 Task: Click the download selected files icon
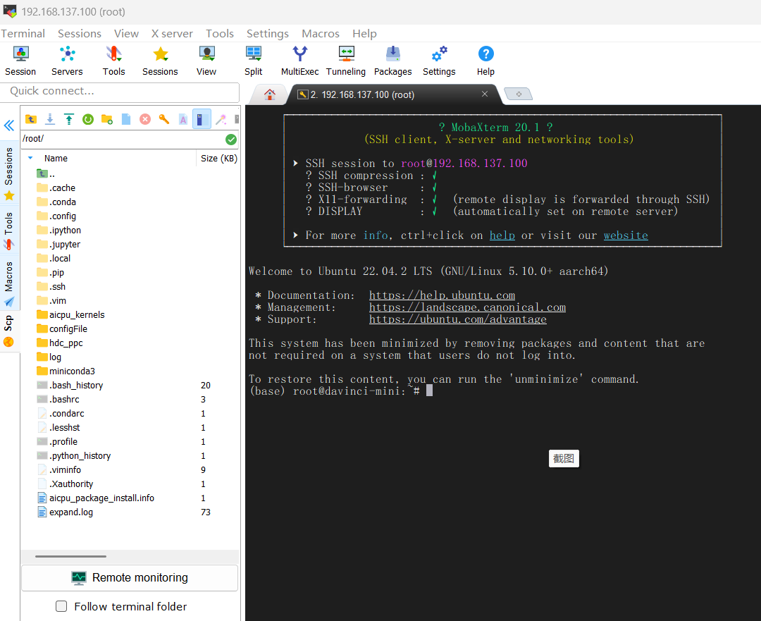[50, 119]
